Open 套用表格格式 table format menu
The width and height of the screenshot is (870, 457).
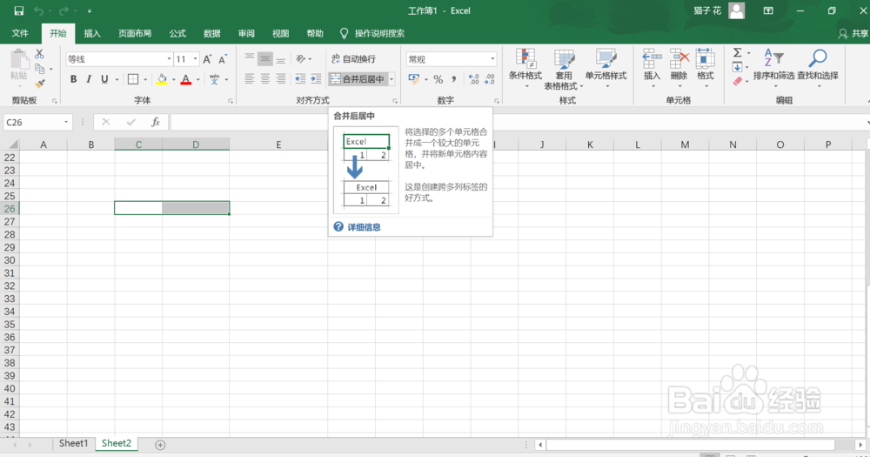(x=564, y=69)
